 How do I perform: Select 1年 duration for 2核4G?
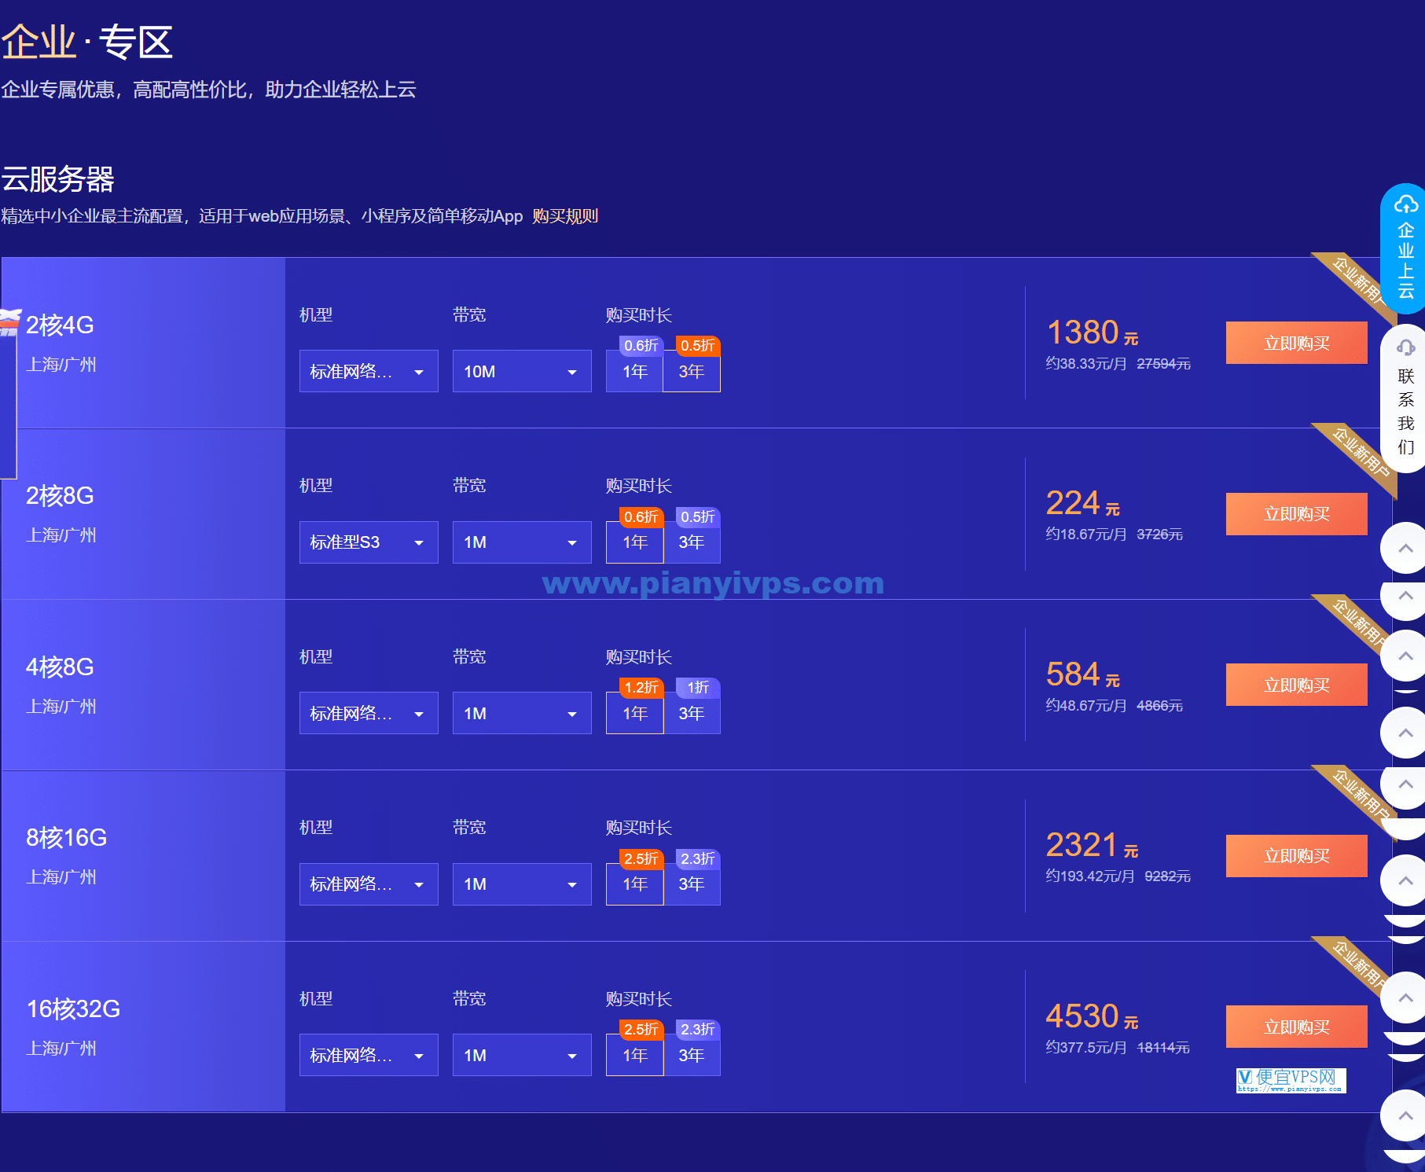point(634,371)
